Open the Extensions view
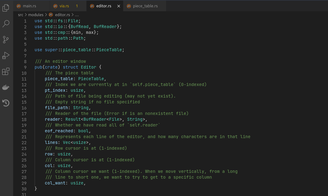 pos(6,71)
